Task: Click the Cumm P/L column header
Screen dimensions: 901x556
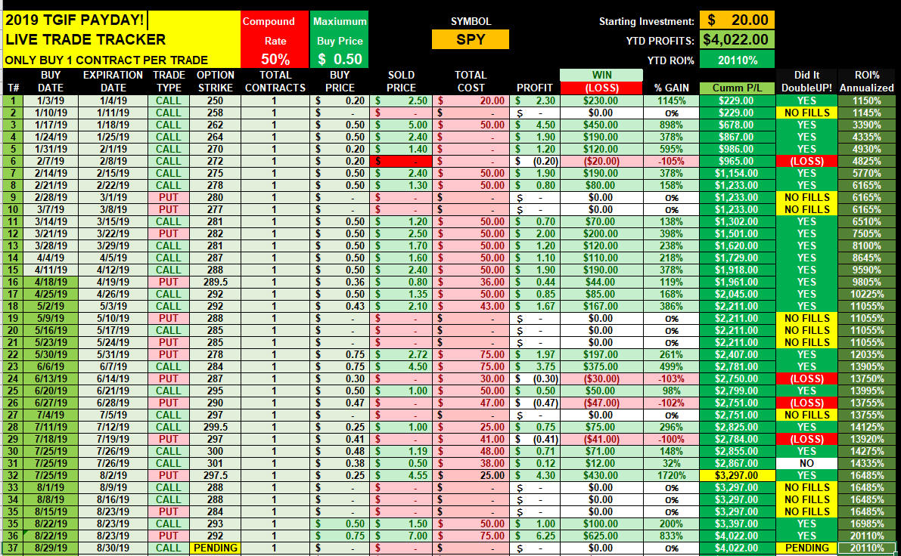Action: pyautogui.click(x=736, y=88)
